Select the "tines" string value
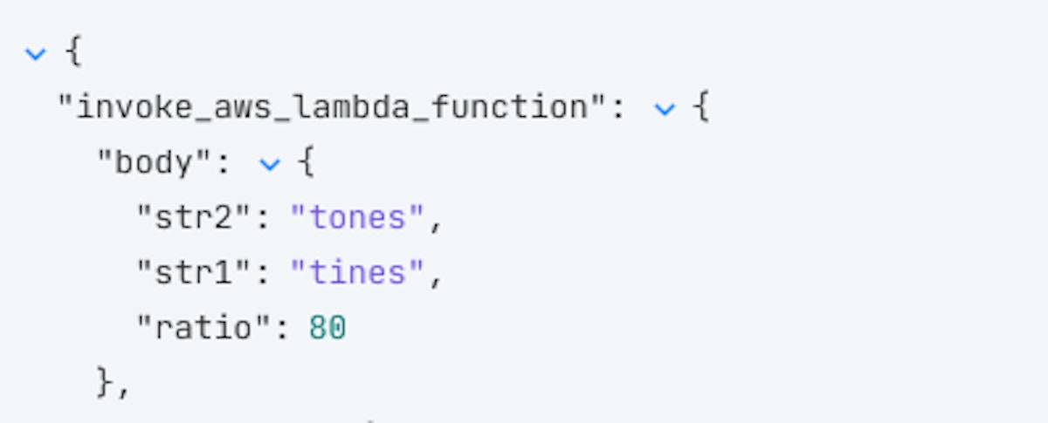 358,273
